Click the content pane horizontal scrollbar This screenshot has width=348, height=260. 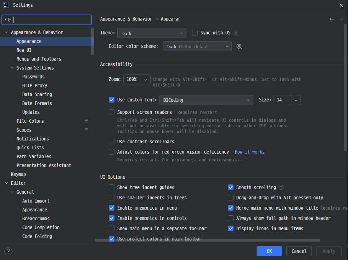tap(208, 240)
